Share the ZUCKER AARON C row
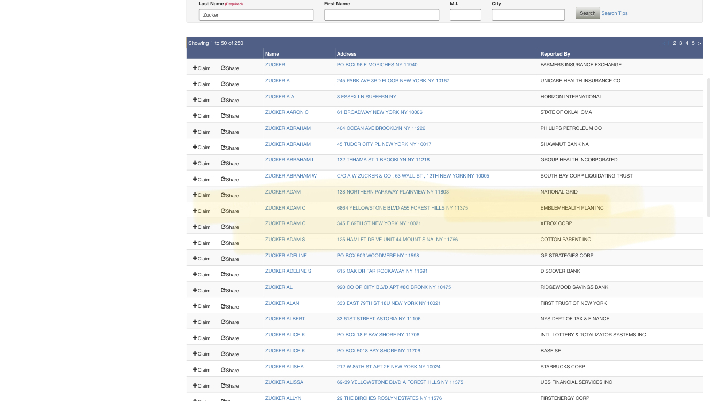The height and width of the screenshot is (401, 713). tap(230, 115)
